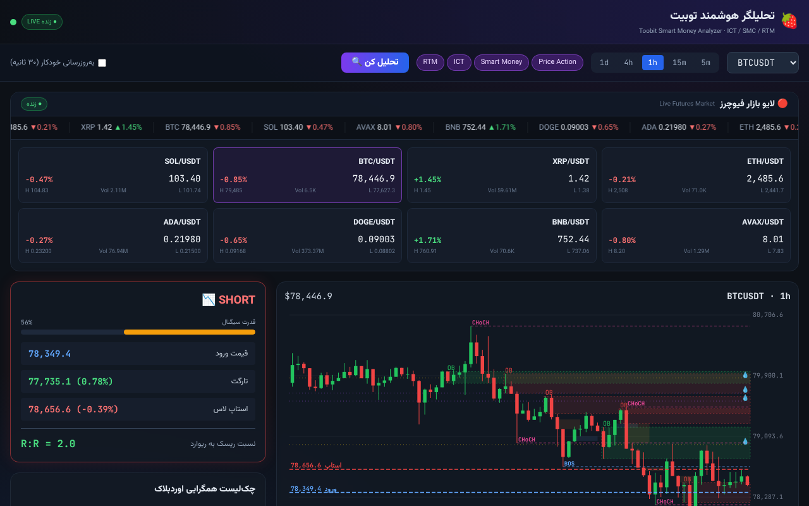The width and height of the screenshot is (809, 506).
Task: Select the 1h timeframe
Action: 653,63
